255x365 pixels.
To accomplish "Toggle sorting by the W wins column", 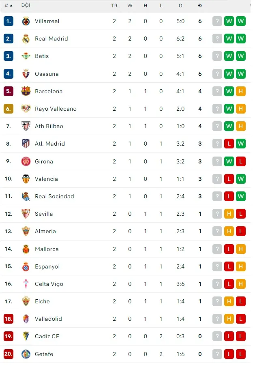I will click(x=130, y=6).
